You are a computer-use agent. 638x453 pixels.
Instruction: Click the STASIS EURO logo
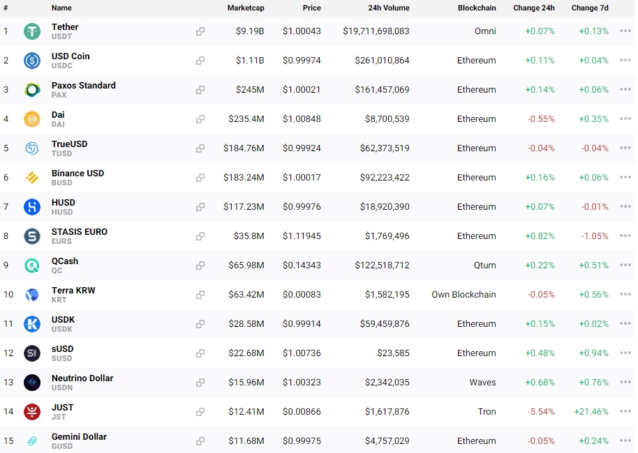coord(32,236)
